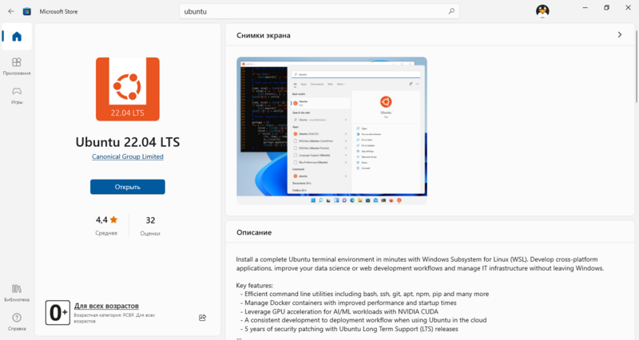Open the Приложения (Apps) sidebar section
The height and width of the screenshot is (340, 639).
[17, 66]
